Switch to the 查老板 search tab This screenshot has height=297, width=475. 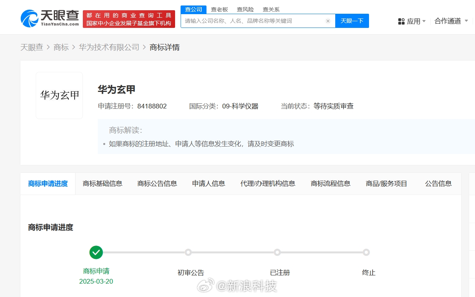219,9
